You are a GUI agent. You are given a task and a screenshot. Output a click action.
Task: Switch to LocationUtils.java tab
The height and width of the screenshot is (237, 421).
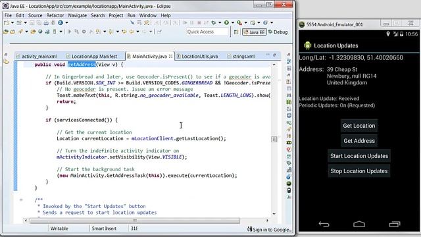click(197, 57)
